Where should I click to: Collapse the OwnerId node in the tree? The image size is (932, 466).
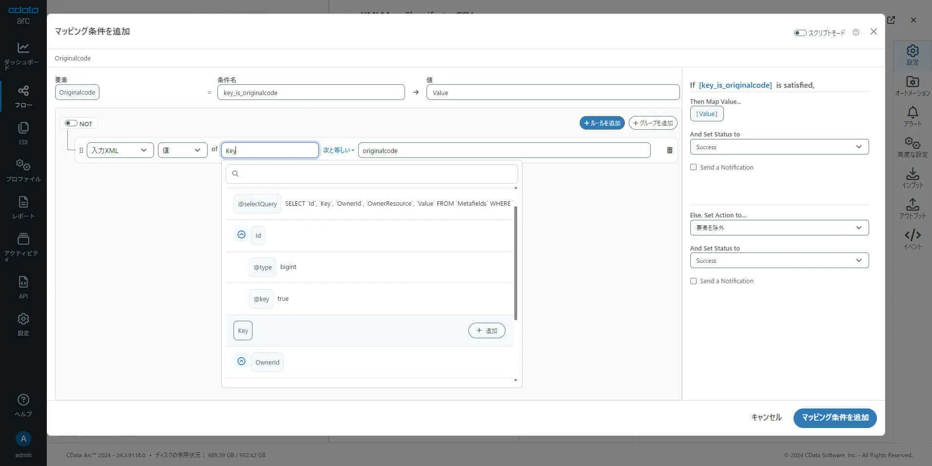click(x=241, y=361)
